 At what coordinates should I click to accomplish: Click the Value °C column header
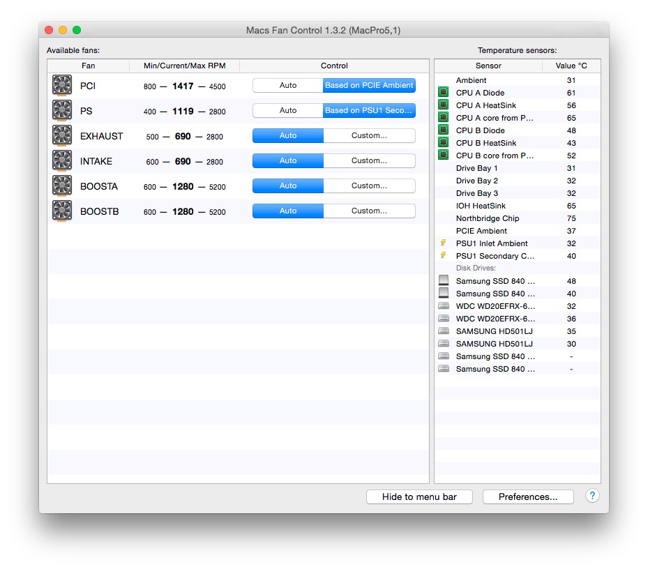(571, 66)
